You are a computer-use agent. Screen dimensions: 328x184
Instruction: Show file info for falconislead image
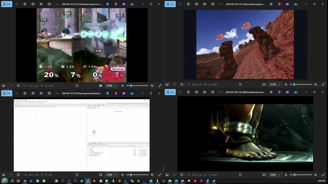click(x=182, y=84)
